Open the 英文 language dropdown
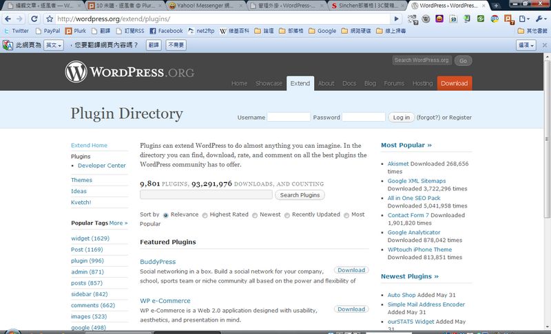 pyautogui.click(x=54, y=45)
